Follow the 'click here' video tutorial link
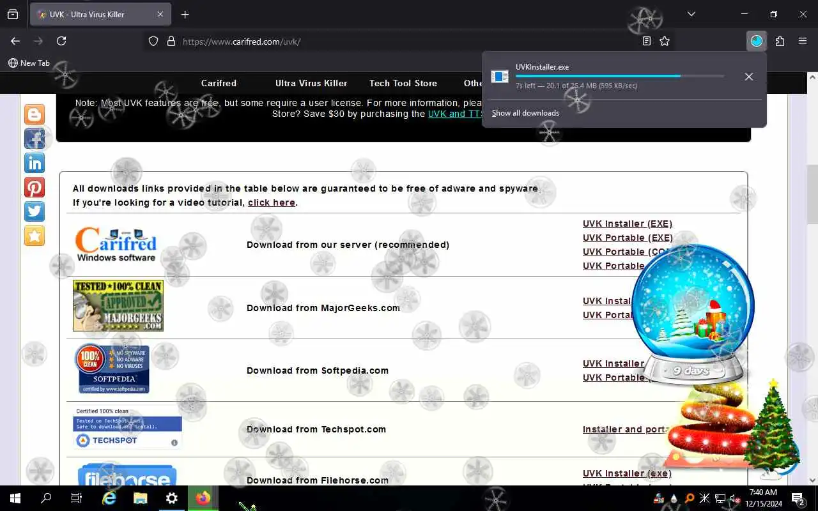This screenshot has height=511, width=818. click(x=272, y=202)
